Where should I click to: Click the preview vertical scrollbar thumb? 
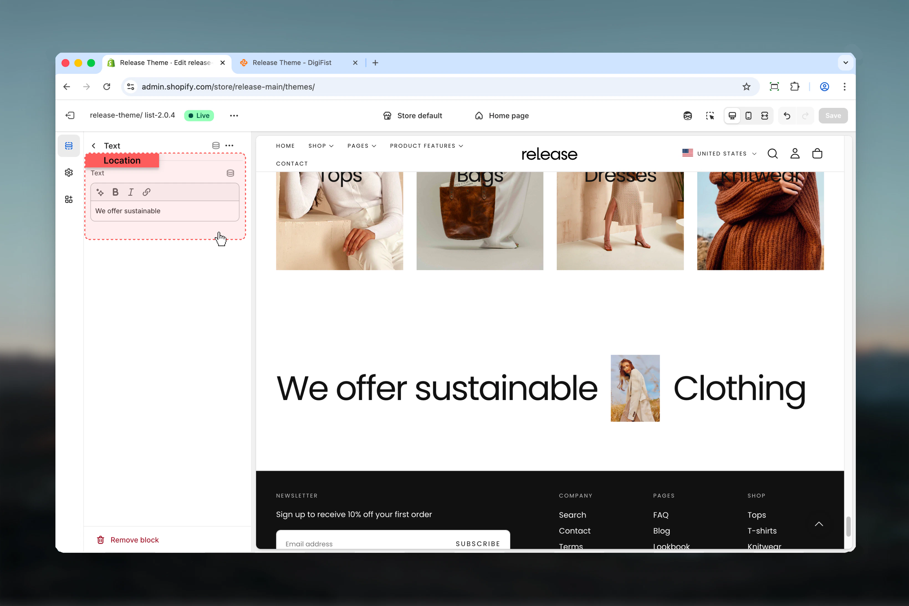point(848,526)
